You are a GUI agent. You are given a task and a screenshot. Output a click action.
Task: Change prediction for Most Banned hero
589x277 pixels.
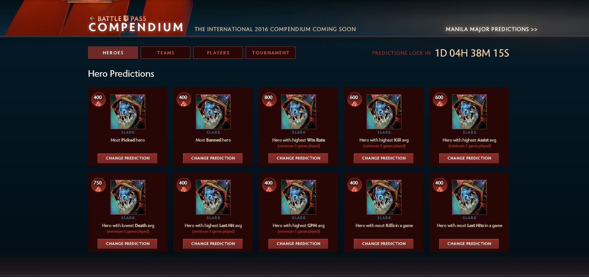tap(213, 158)
